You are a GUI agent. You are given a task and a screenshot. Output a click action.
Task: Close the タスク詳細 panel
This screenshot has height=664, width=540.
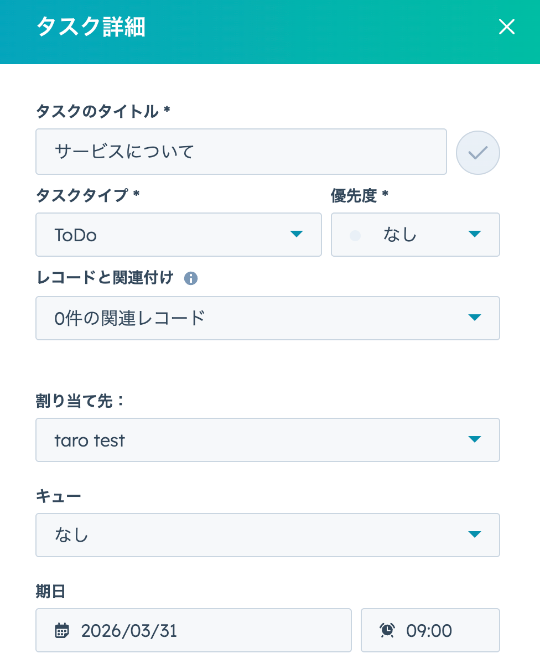coord(507,27)
